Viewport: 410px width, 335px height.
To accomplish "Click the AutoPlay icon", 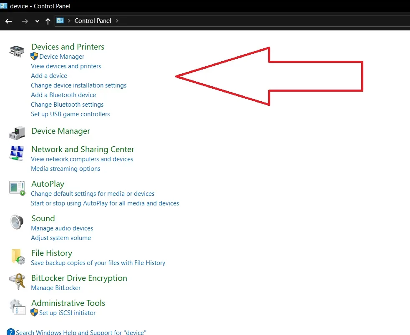I will [x=17, y=188].
